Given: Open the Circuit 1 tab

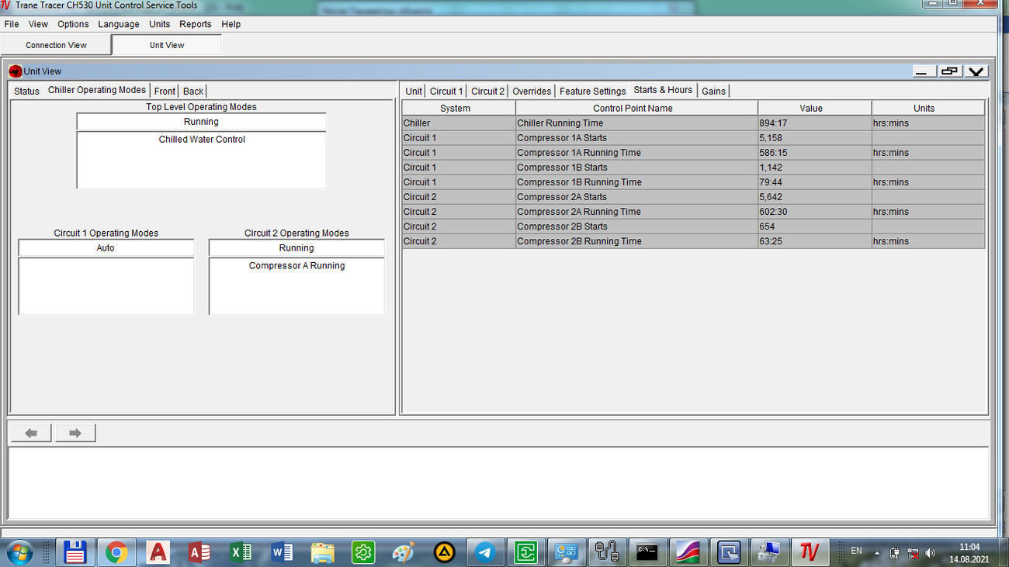Looking at the screenshot, I should coord(446,91).
